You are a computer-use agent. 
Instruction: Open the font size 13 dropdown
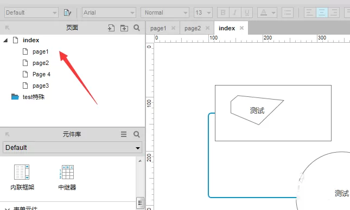click(203, 12)
